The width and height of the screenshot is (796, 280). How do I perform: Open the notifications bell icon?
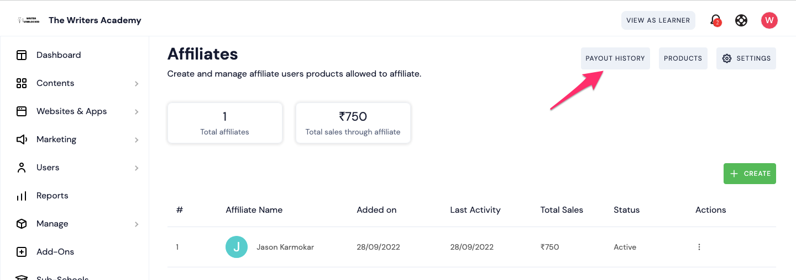[715, 20]
